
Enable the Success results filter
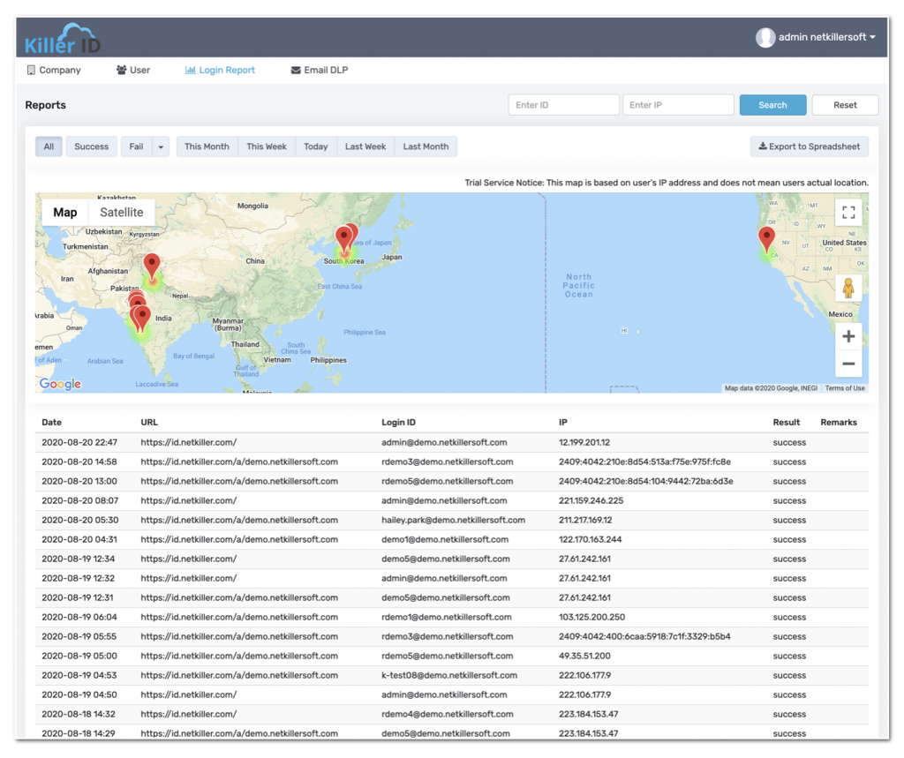(91, 146)
